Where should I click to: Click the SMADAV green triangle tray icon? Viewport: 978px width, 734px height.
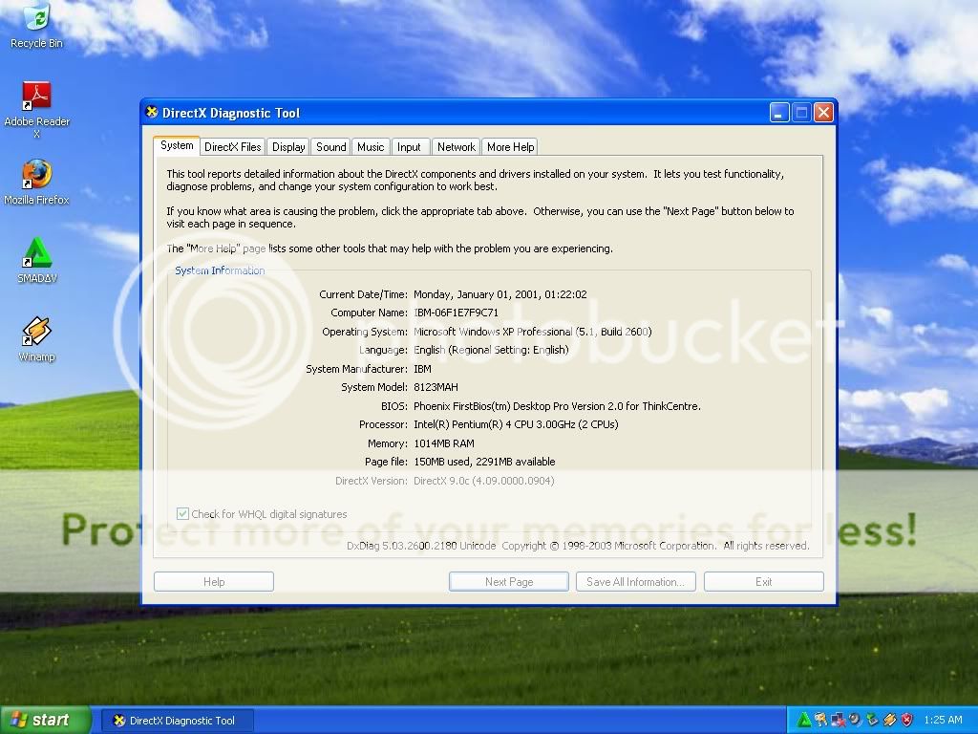tap(804, 721)
